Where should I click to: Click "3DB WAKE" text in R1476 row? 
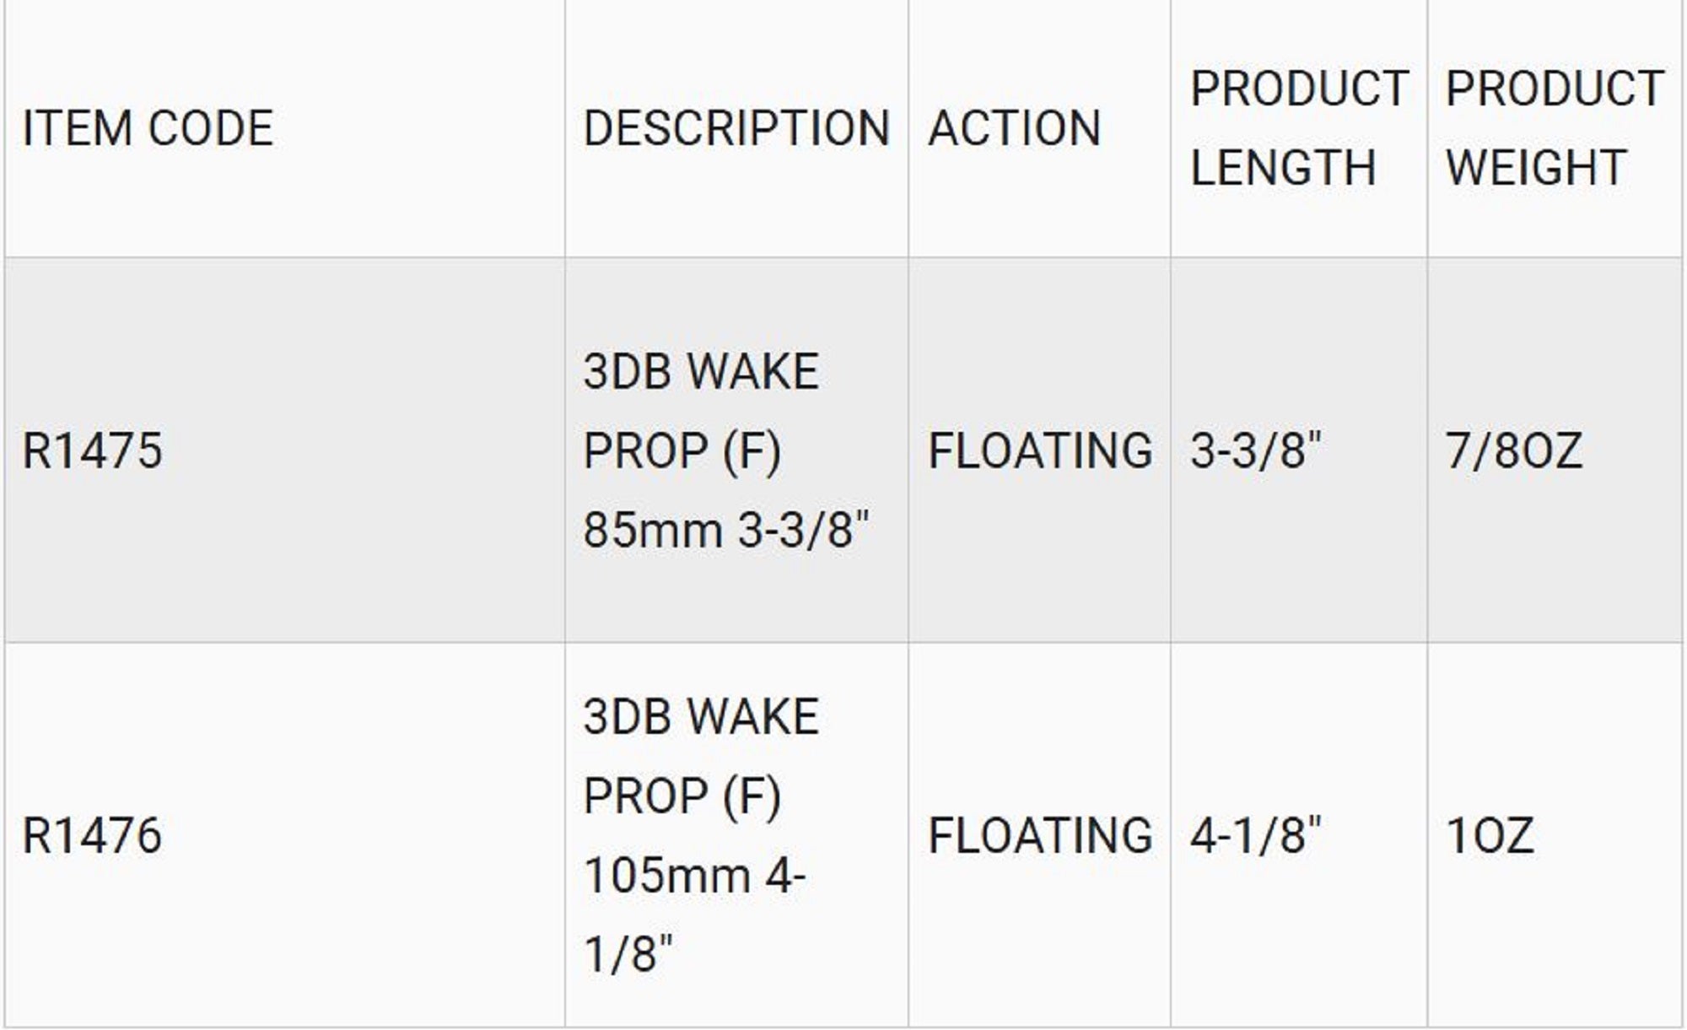pos(701,717)
